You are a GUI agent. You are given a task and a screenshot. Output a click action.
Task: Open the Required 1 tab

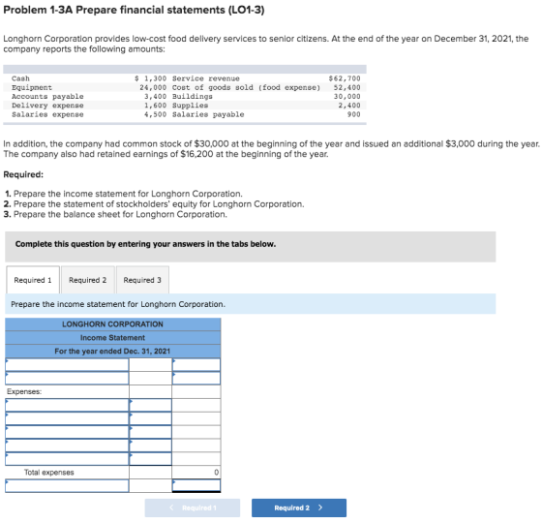tap(33, 280)
